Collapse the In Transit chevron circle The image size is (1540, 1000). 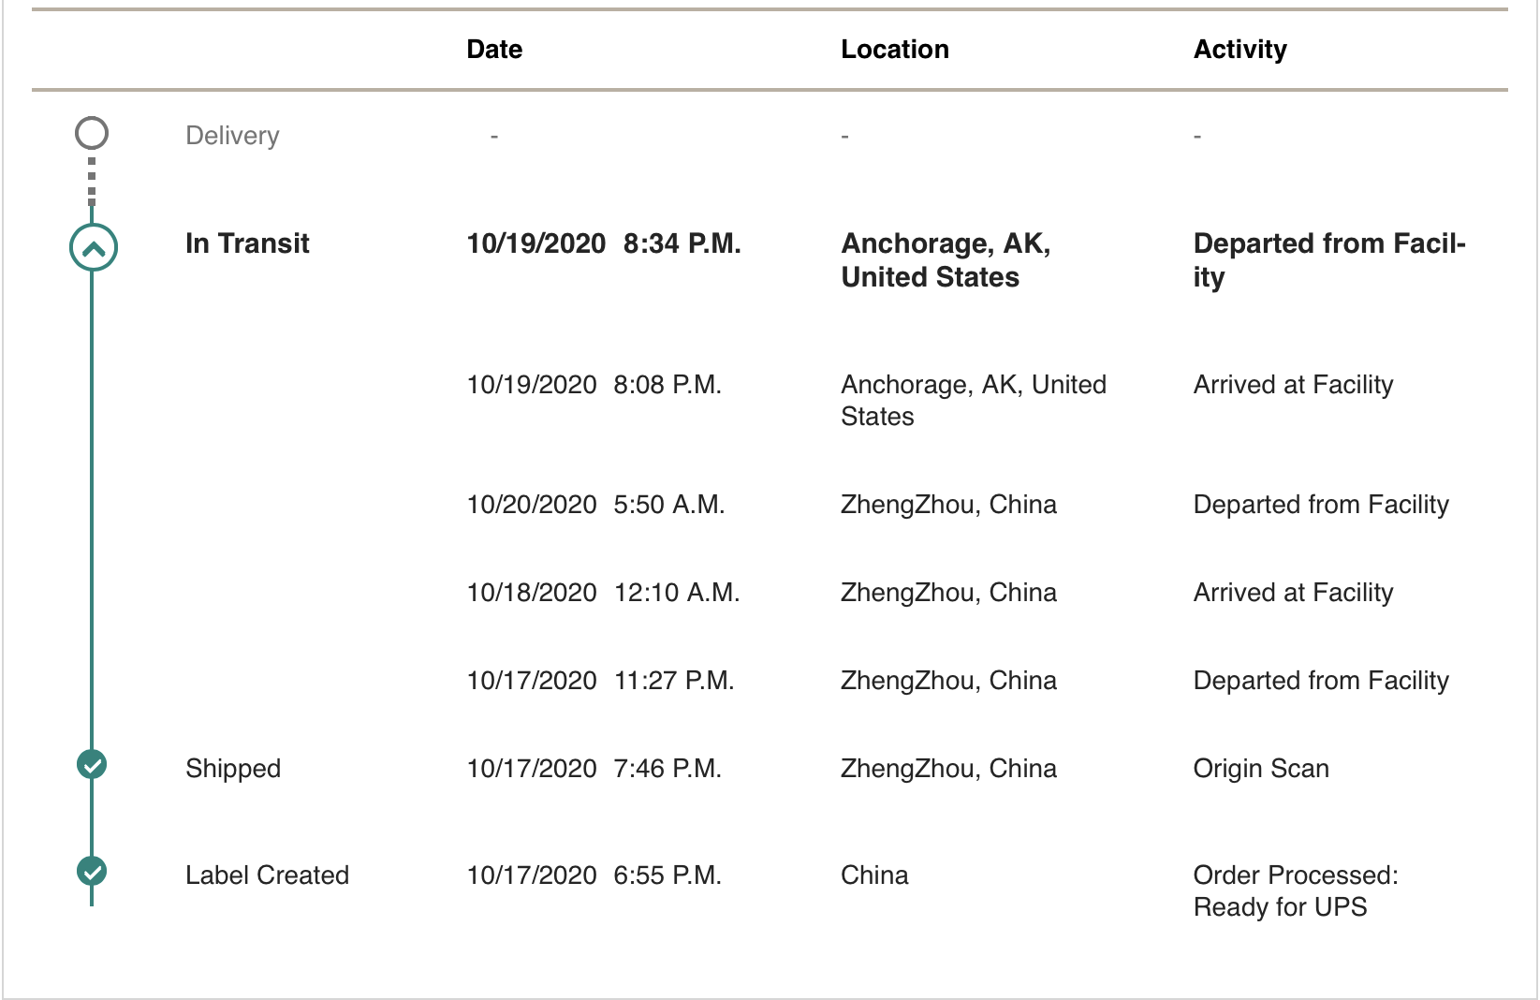(x=94, y=248)
